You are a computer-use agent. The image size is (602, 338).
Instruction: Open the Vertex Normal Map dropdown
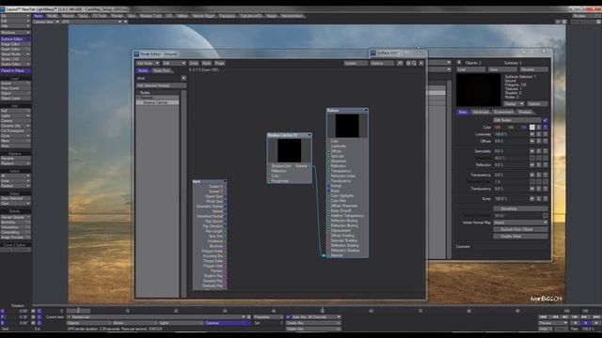tap(520, 223)
